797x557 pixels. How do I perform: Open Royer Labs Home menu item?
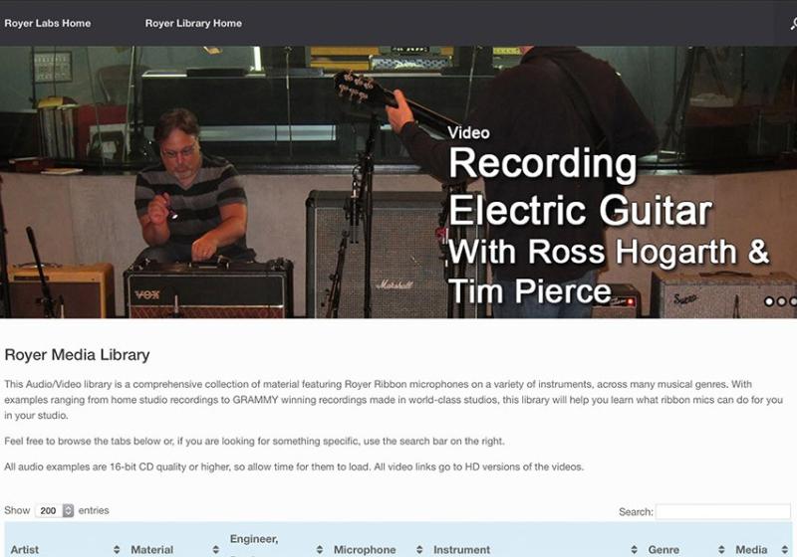48,23
